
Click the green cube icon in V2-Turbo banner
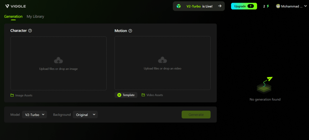click(179, 6)
